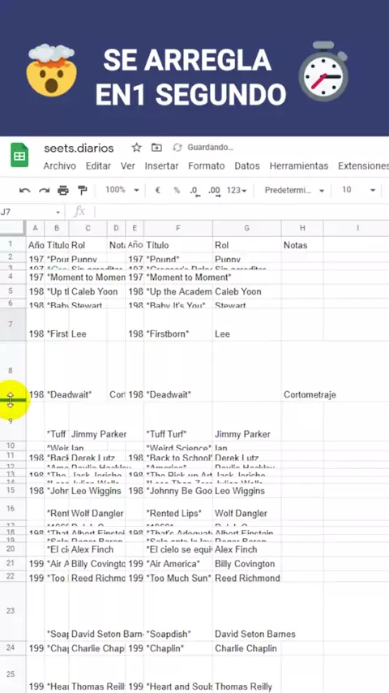Click the Cortometraje cell in column H
Screen dimensions: 389x693
pos(302,372)
